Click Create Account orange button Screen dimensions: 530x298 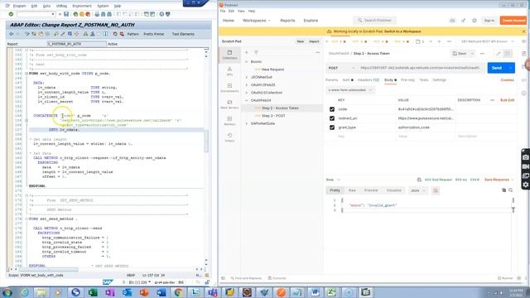(x=513, y=21)
